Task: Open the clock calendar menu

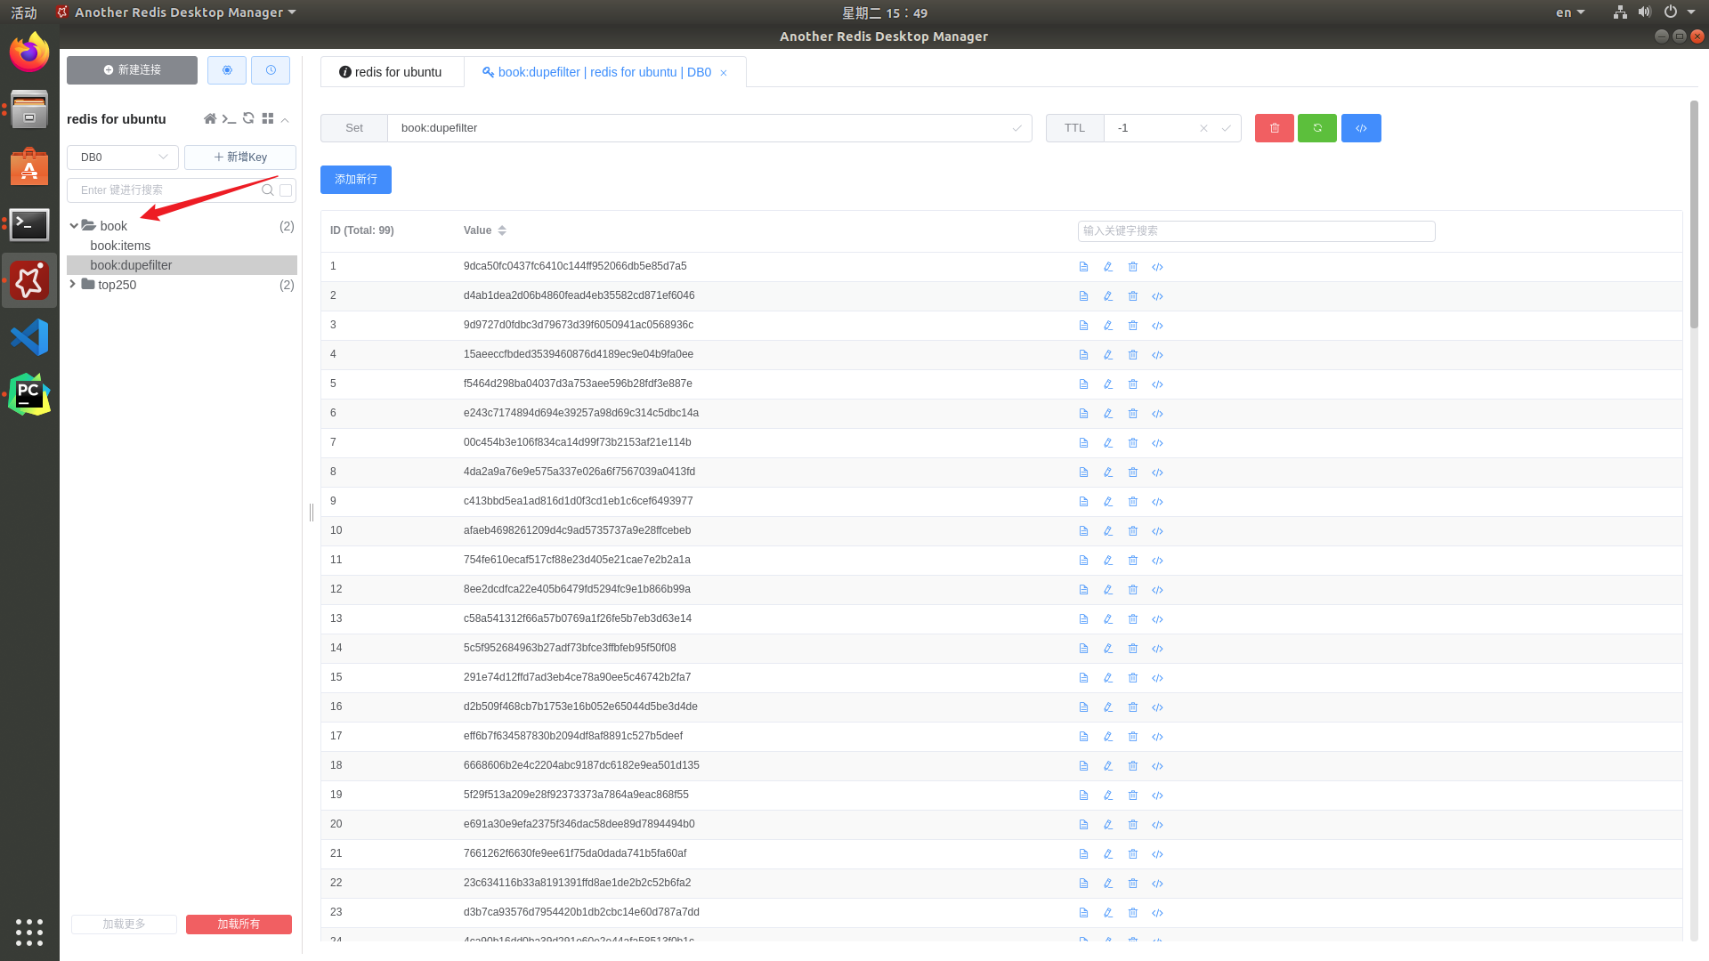Action: click(x=884, y=12)
